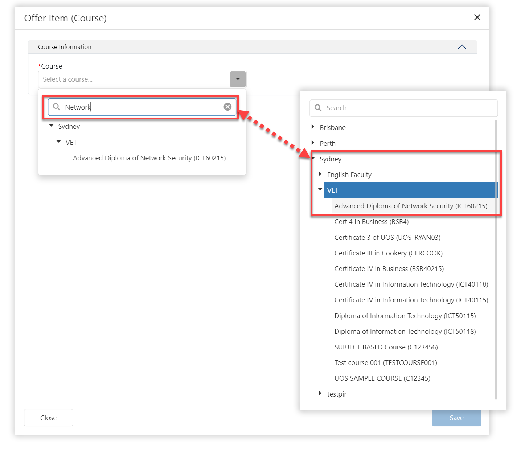Click the Course Information header text
The image size is (517, 451).
pos(65,47)
